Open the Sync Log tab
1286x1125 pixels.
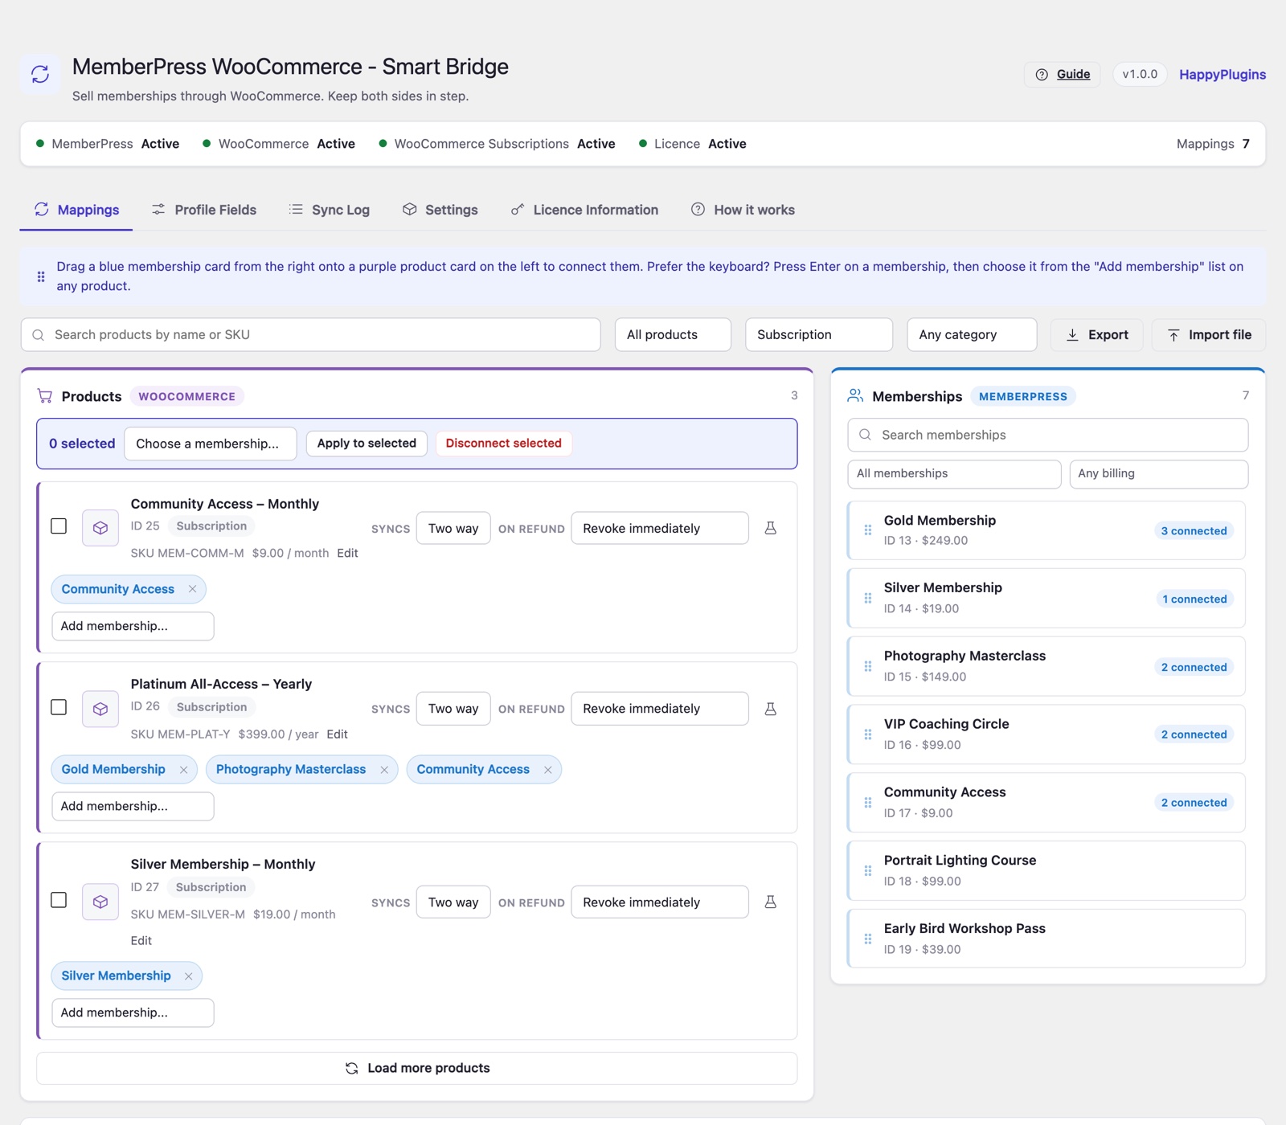coord(330,210)
